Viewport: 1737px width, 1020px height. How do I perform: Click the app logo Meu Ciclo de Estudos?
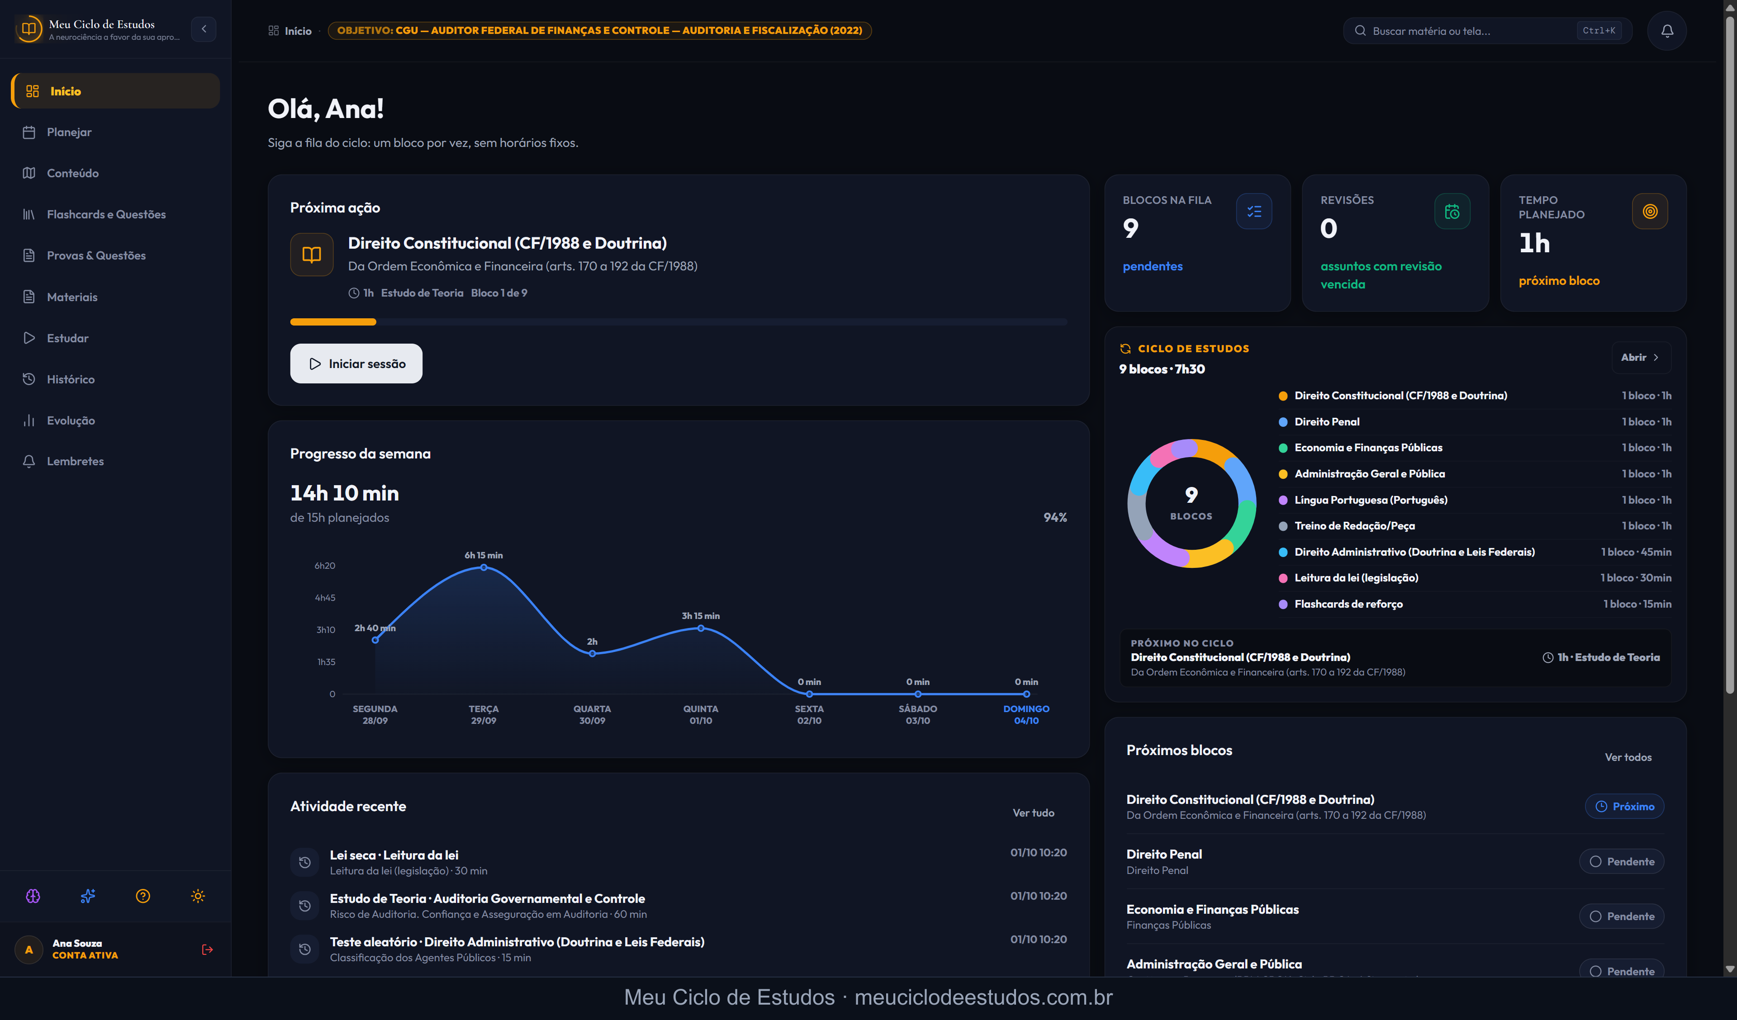(29, 29)
